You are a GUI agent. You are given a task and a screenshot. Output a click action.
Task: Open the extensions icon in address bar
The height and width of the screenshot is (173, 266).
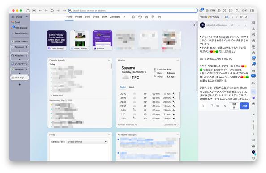219,10
